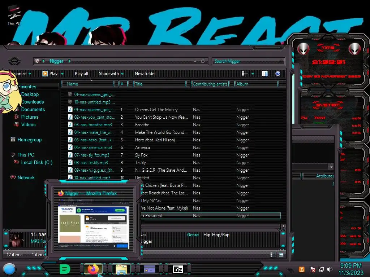This screenshot has height=277, width=370.
Task: Click the title "N.I.G.G.E.R. (The Slave And..."
Action: click(161, 170)
